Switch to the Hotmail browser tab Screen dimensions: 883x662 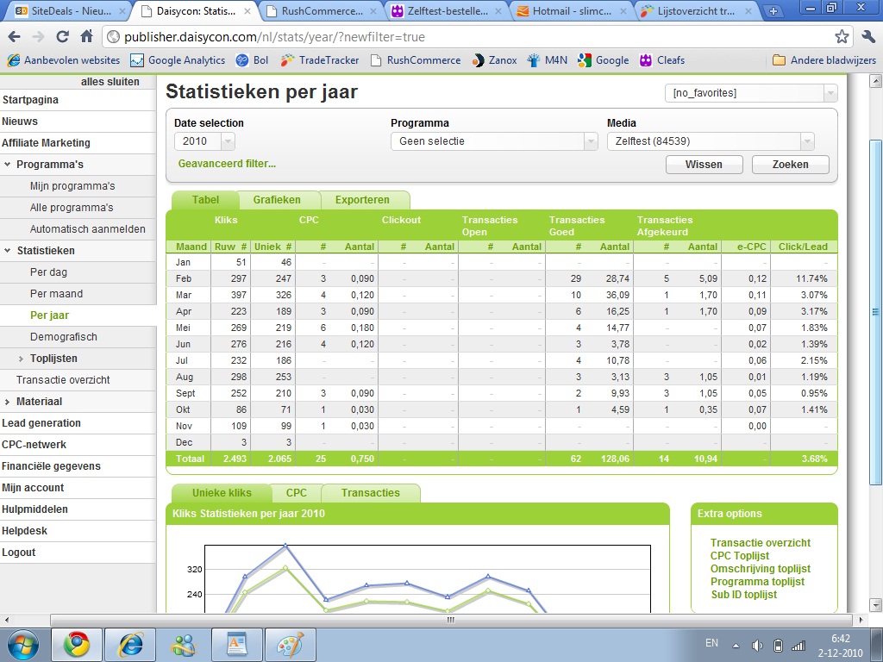(x=571, y=10)
